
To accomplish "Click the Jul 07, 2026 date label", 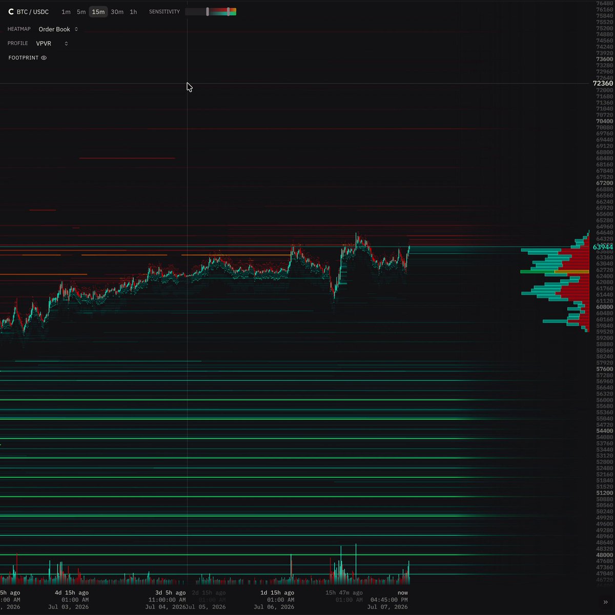I will pos(387,607).
